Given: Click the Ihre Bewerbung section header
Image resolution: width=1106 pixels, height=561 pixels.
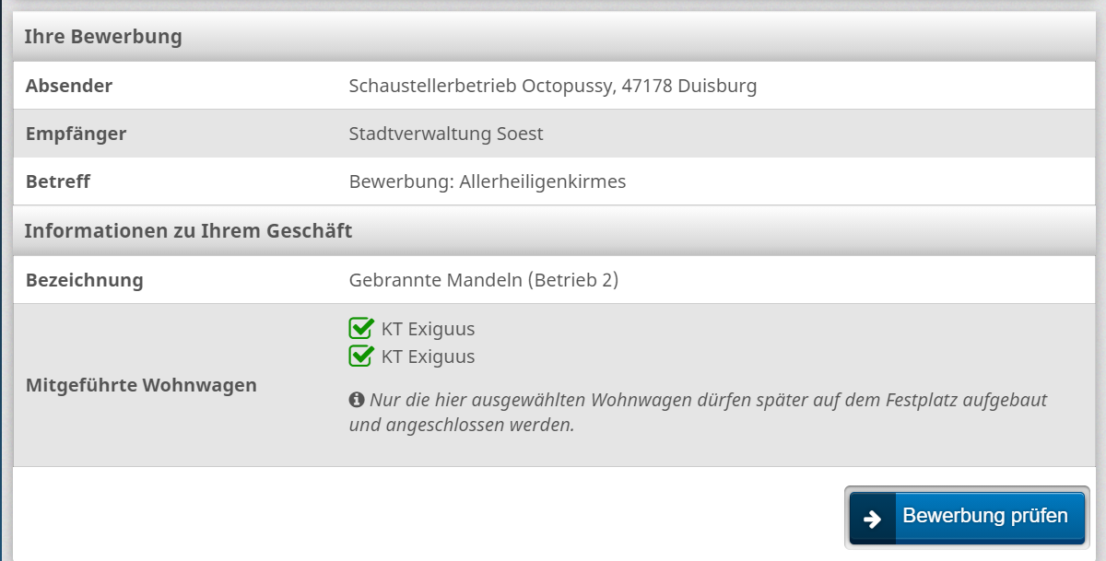Looking at the screenshot, I should [x=103, y=38].
